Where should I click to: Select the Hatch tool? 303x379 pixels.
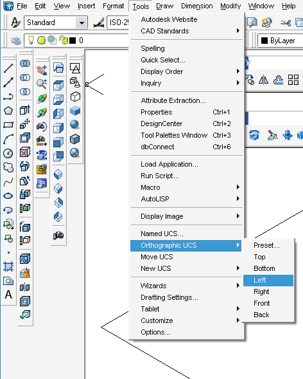pyautogui.click(x=8, y=266)
